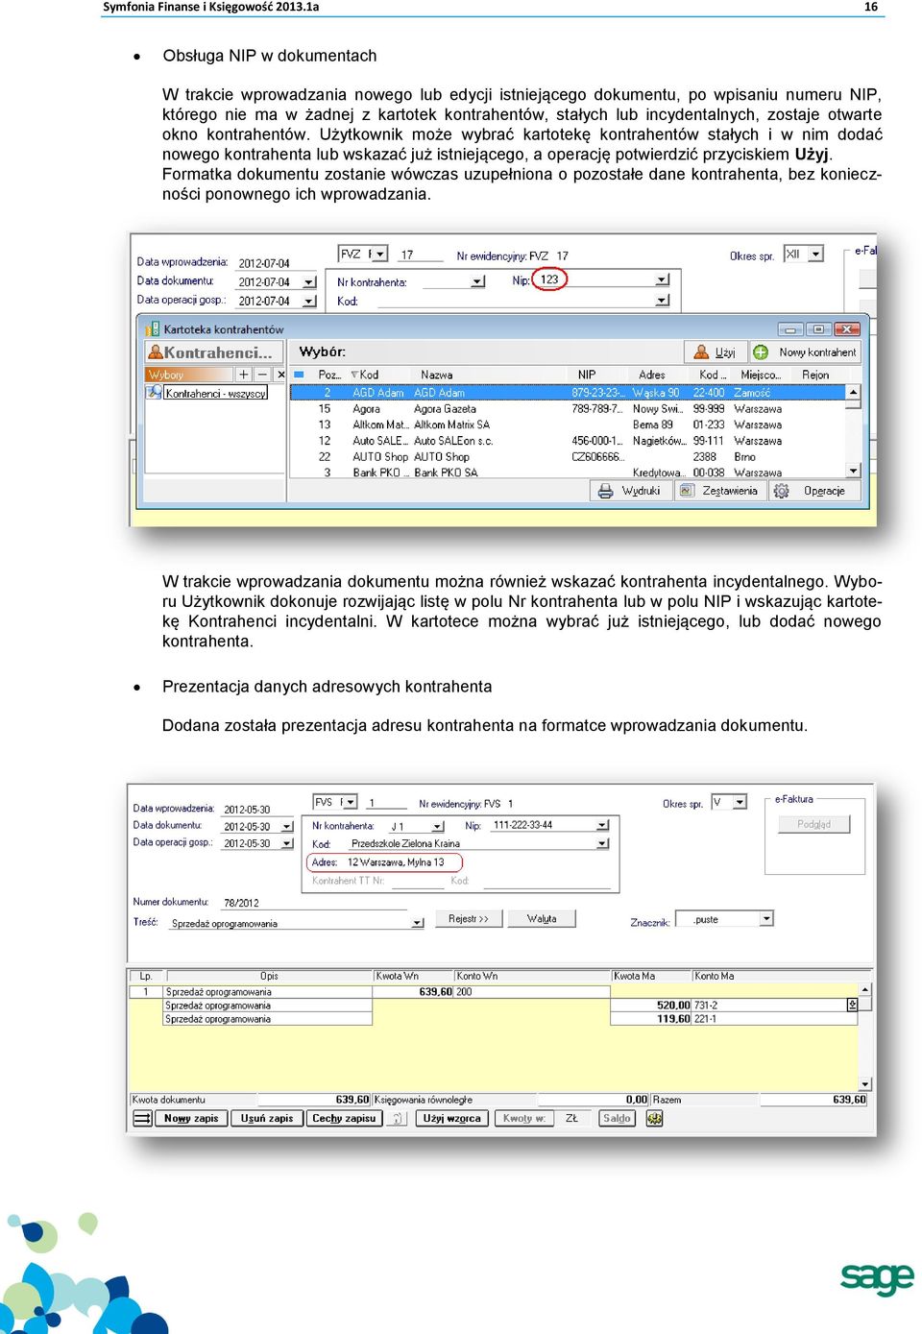The image size is (922, 1334).
Task: Select the Bank PKO SA row
Action: pyautogui.click(x=567, y=473)
